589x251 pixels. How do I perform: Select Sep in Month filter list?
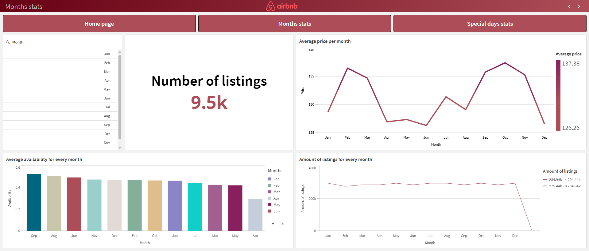60,125
